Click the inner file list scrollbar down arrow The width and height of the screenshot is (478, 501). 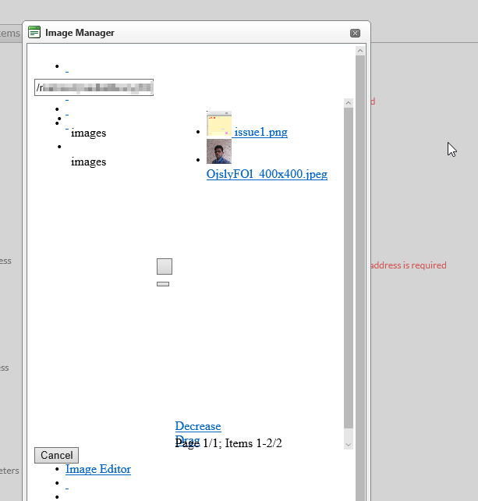click(349, 445)
